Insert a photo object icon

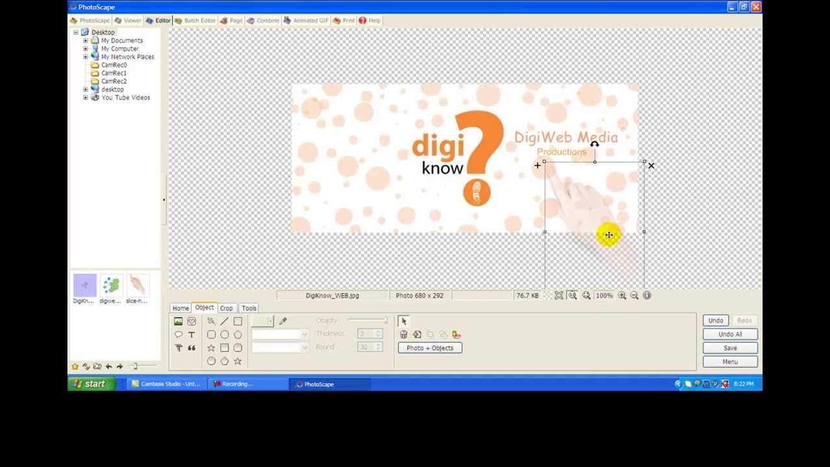tap(178, 321)
